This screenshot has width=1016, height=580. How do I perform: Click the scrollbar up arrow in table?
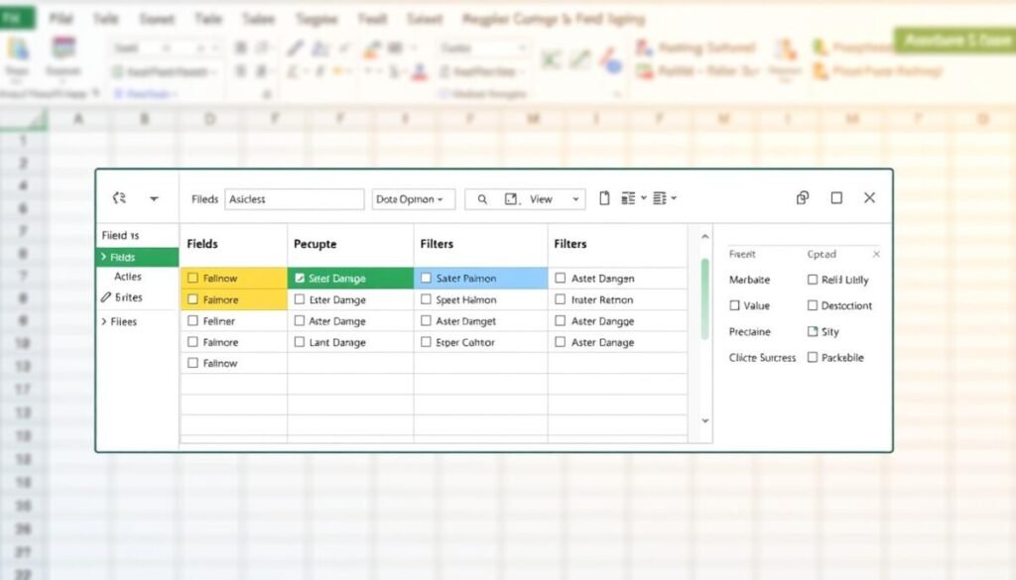click(705, 237)
